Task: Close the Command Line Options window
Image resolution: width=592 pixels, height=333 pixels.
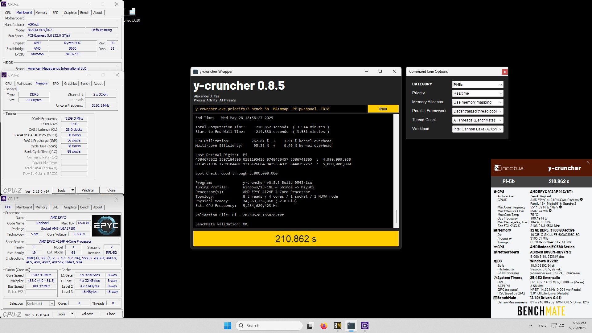Action: pyautogui.click(x=505, y=72)
